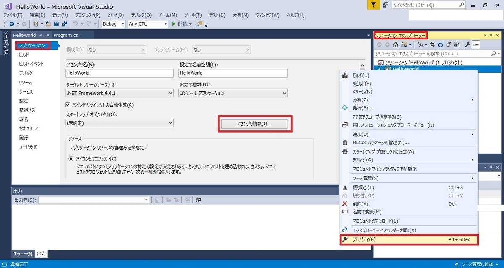Select アイコンとマニフェスト radio button
This screenshot has height=268, width=504.
click(71, 159)
